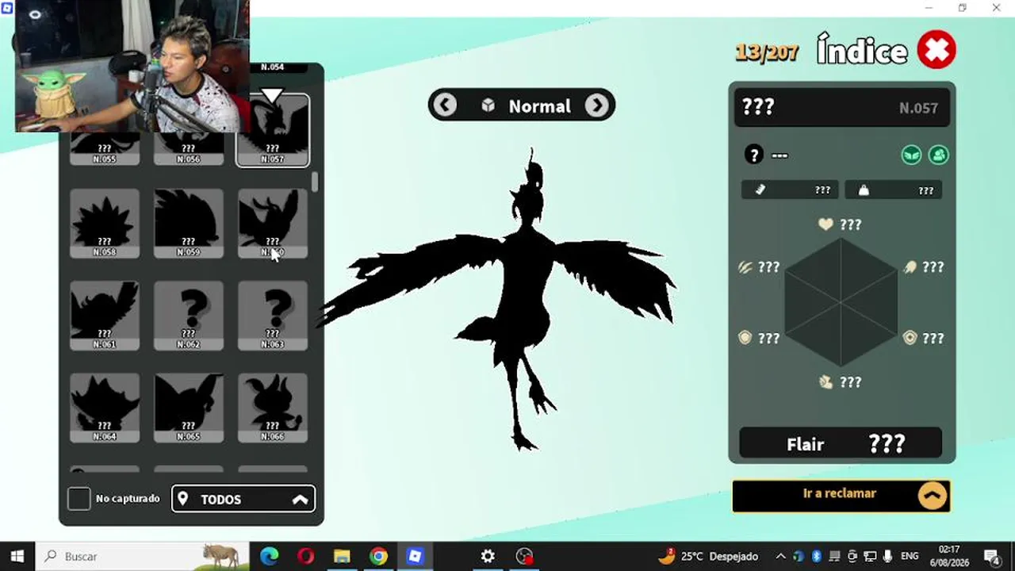Click the heart stat icon
This screenshot has width=1015, height=571.
click(x=825, y=224)
